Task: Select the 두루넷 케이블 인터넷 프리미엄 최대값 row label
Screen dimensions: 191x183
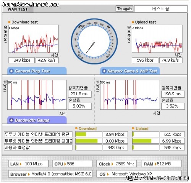Action: 38,141
